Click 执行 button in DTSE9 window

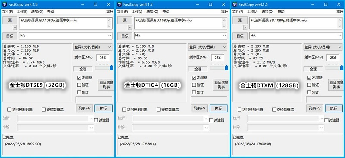click(103, 109)
